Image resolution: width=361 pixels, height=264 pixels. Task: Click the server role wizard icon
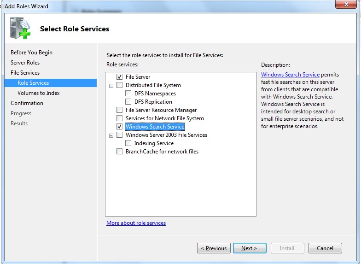20,28
